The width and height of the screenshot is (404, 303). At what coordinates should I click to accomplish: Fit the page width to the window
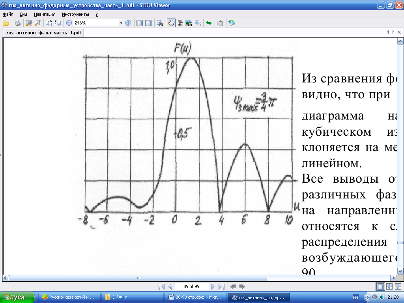click(x=148, y=23)
